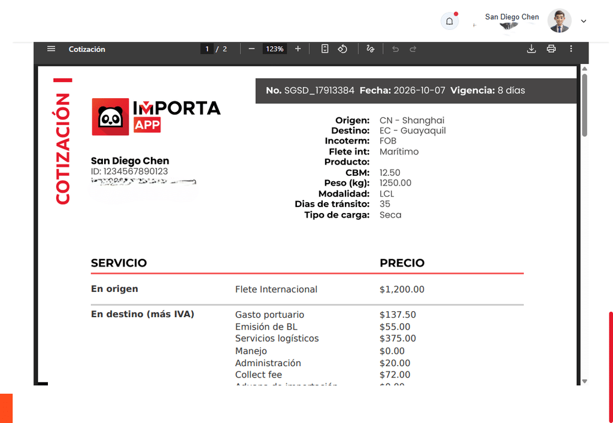Toggle fit to page icon

click(x=324, y=49)
